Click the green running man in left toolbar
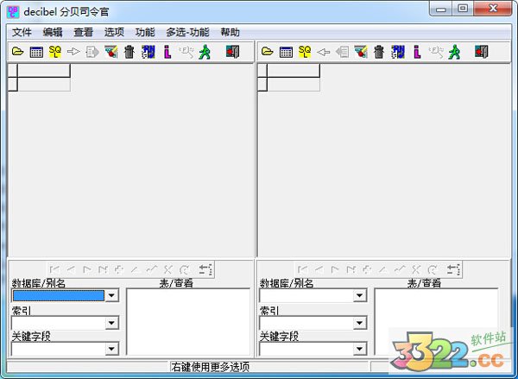 [x=205, y=52]
